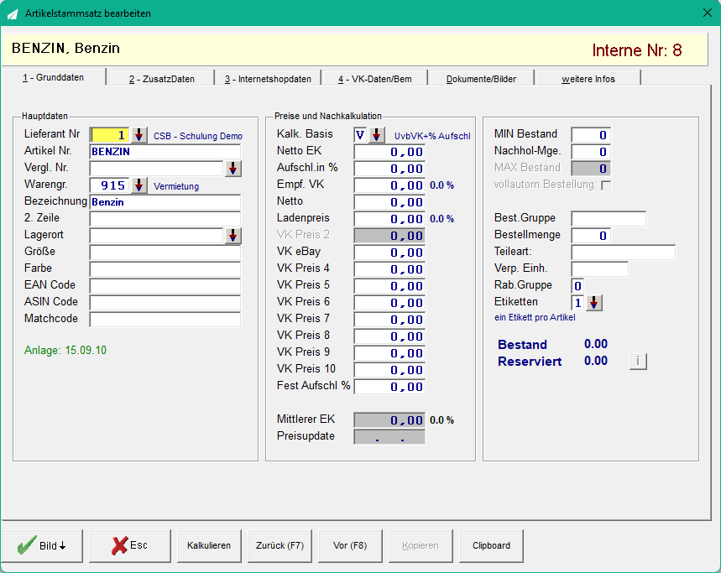Click the green checkmark Bild button
This screenshot has height=573, width=721.
pyautogui.click(x=42, y=545)
